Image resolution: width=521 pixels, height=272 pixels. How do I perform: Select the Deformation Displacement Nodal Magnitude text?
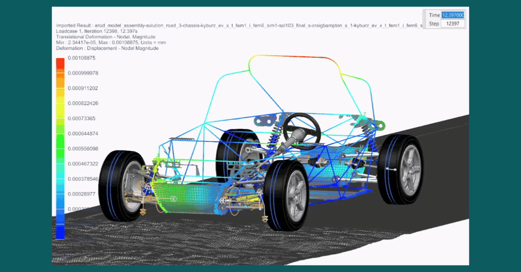[x=107, y=48]
